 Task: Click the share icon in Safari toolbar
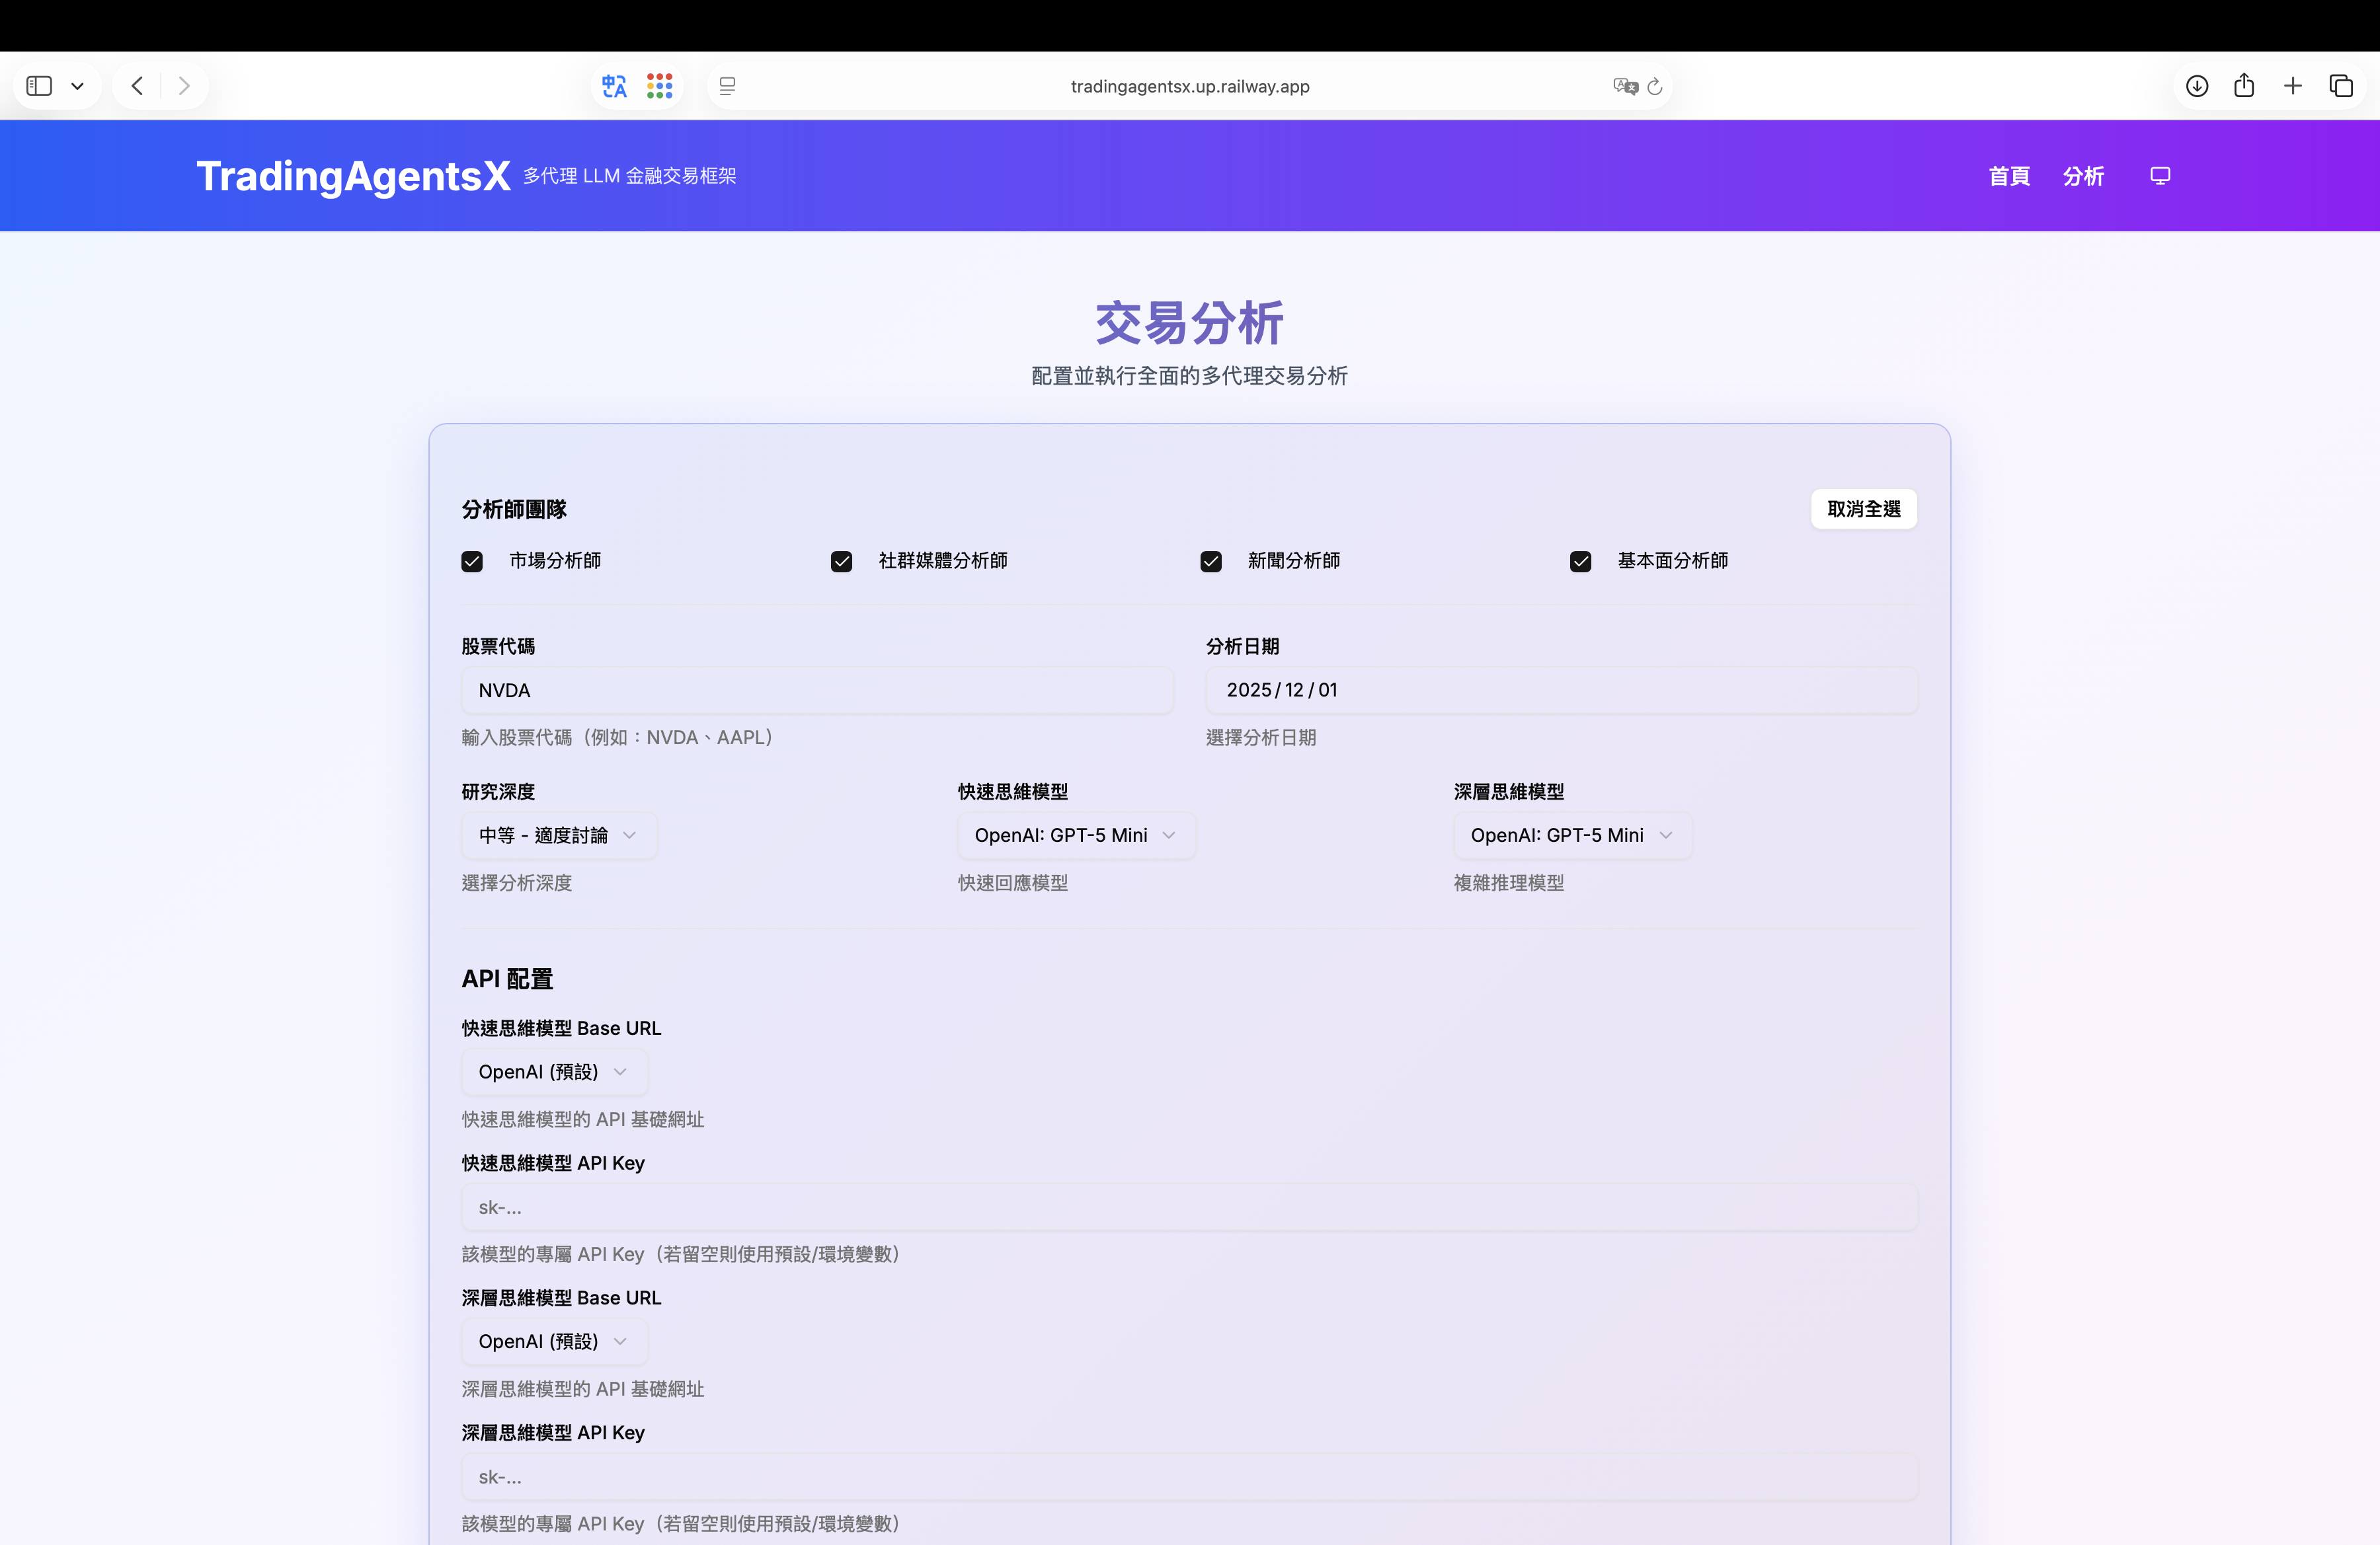click(2244, 86)
